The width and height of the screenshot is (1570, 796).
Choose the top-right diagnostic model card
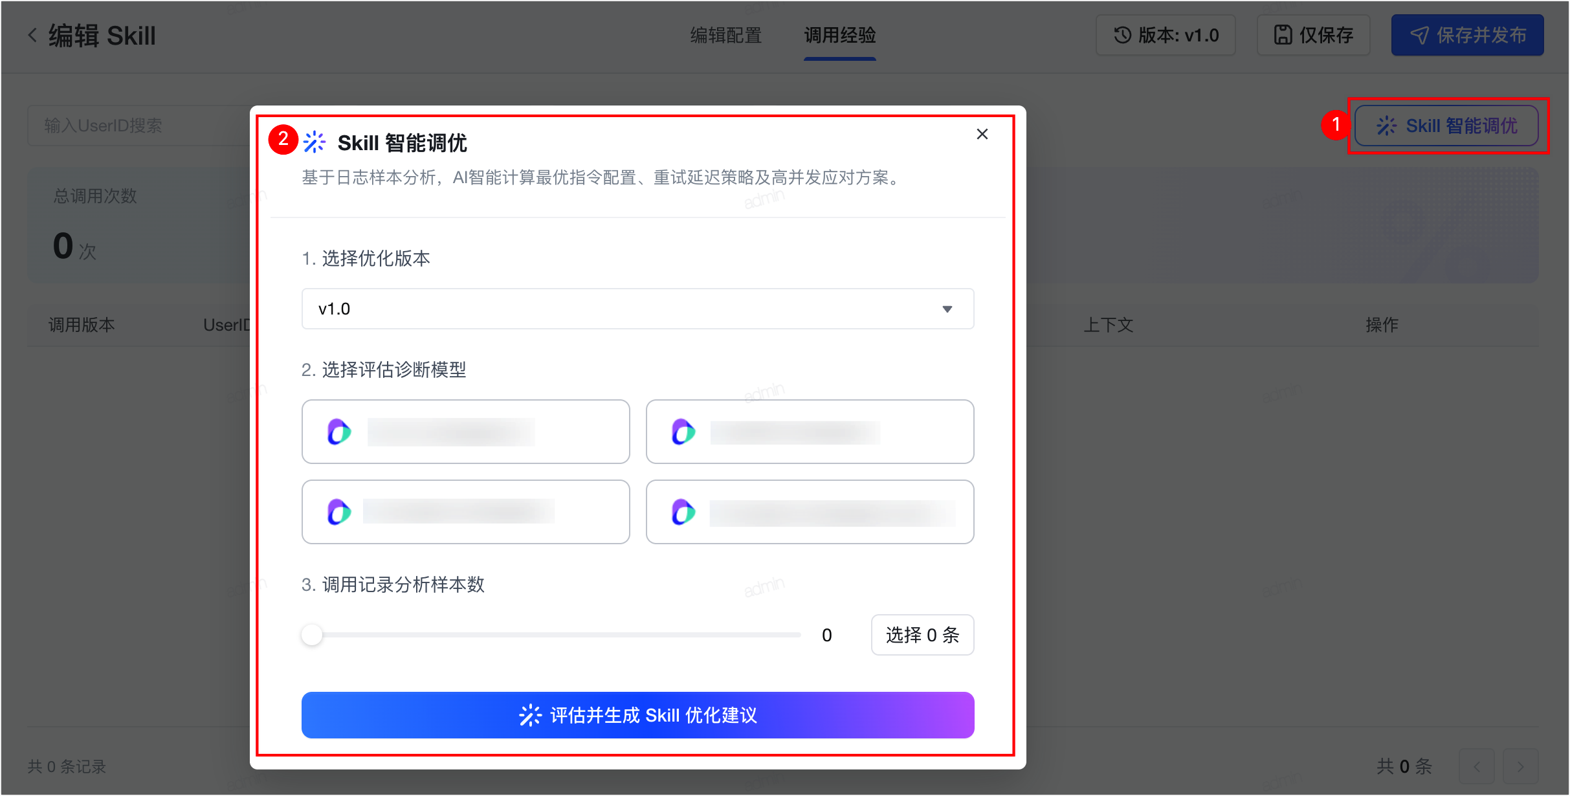coord(810,432)
